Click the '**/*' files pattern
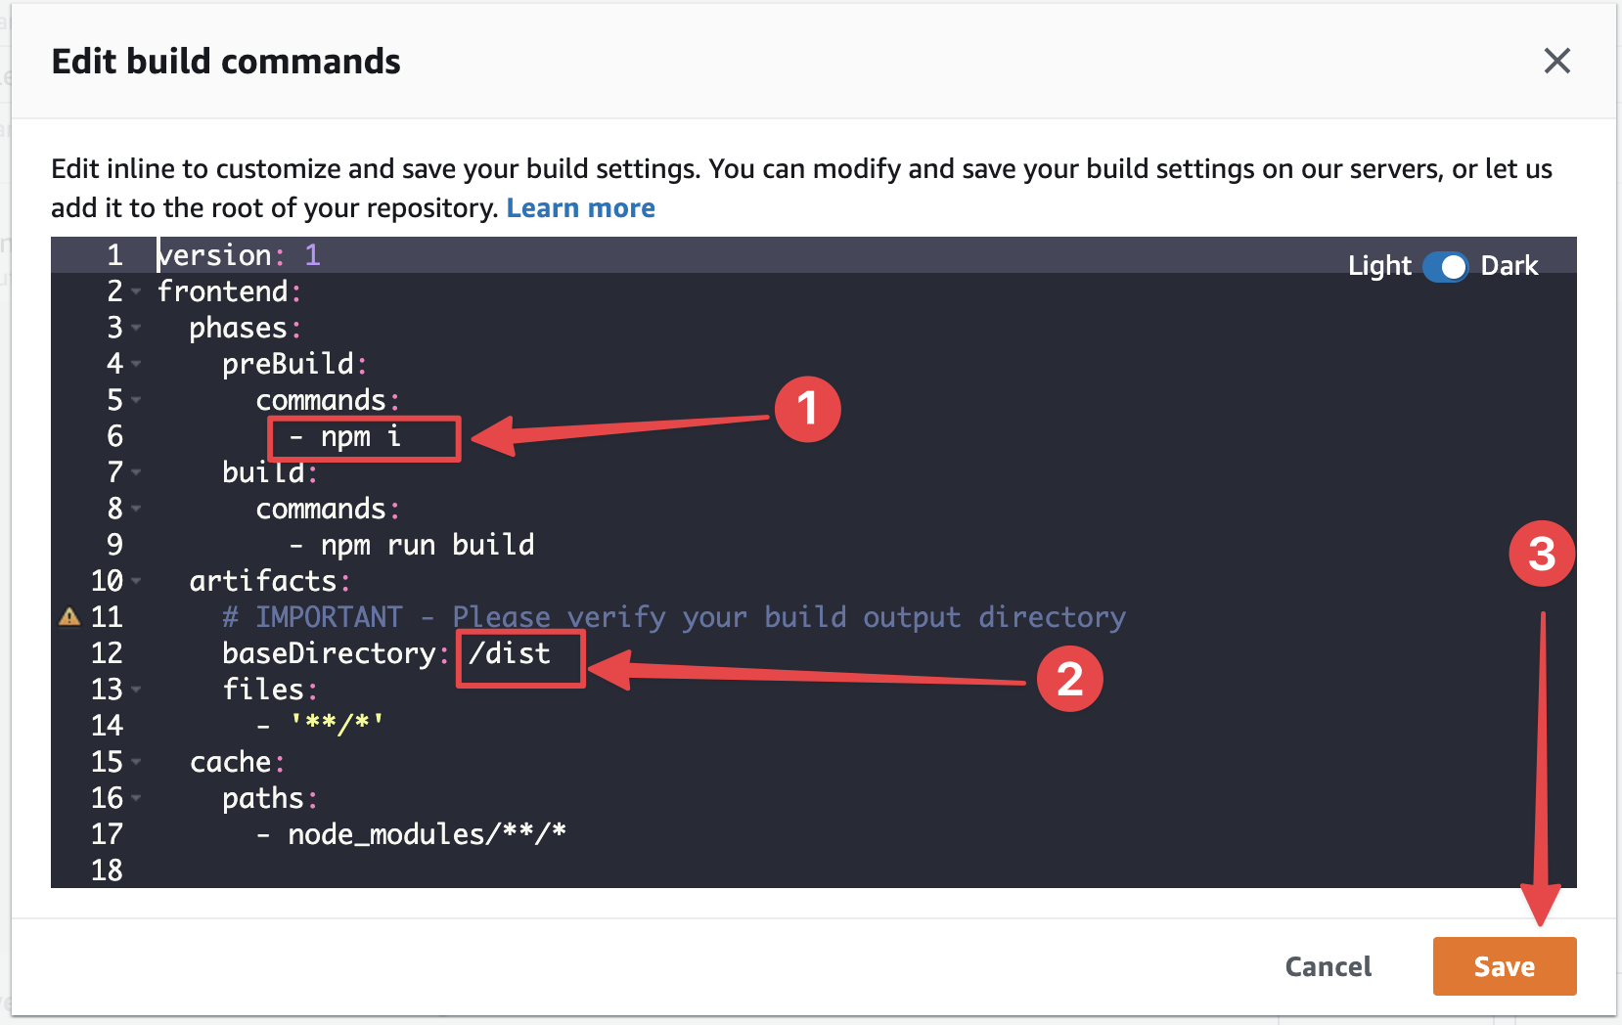Image resolution: width=1622 pixels, height=1025 pixels. coord(337,724)
